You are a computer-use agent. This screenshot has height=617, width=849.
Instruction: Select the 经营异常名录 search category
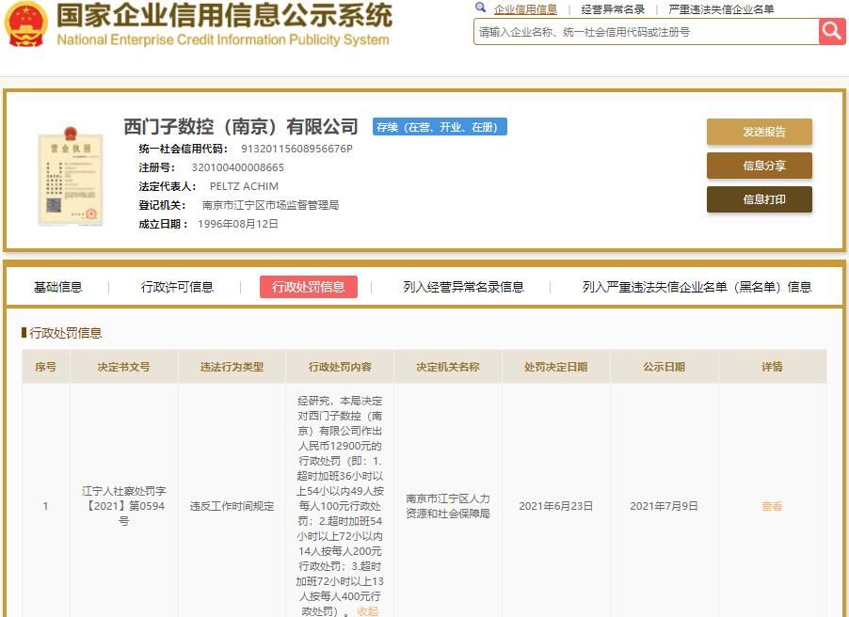coord(613,9)
